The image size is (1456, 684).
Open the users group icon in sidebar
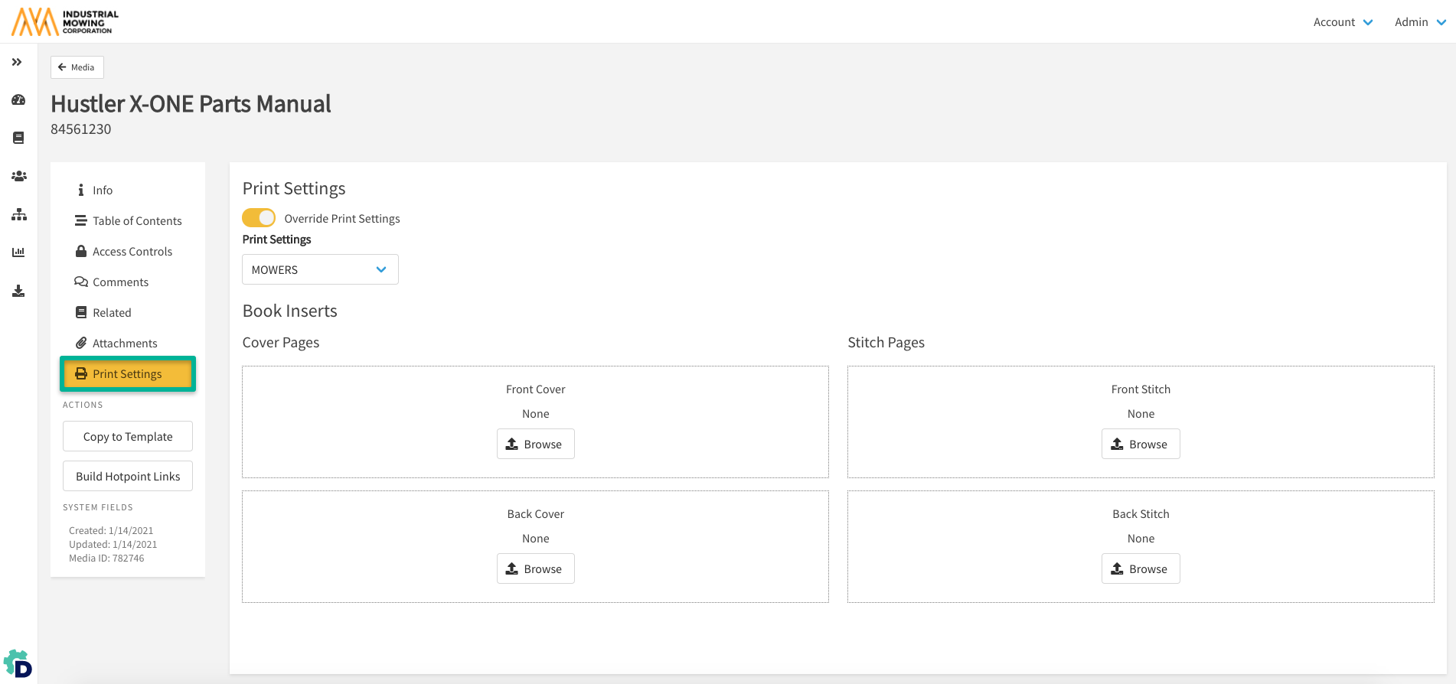(18, 176)
